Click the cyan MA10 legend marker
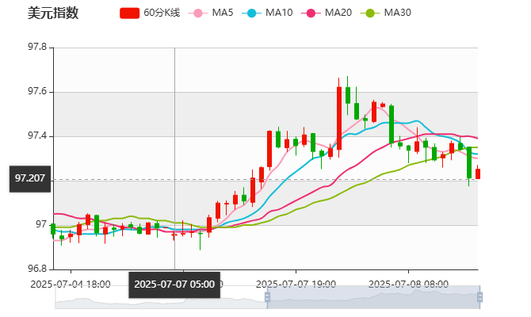 252,13
